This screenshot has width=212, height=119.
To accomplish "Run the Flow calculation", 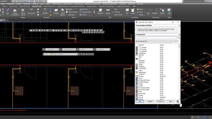I will pyautogui.click(x=148, y=11).
